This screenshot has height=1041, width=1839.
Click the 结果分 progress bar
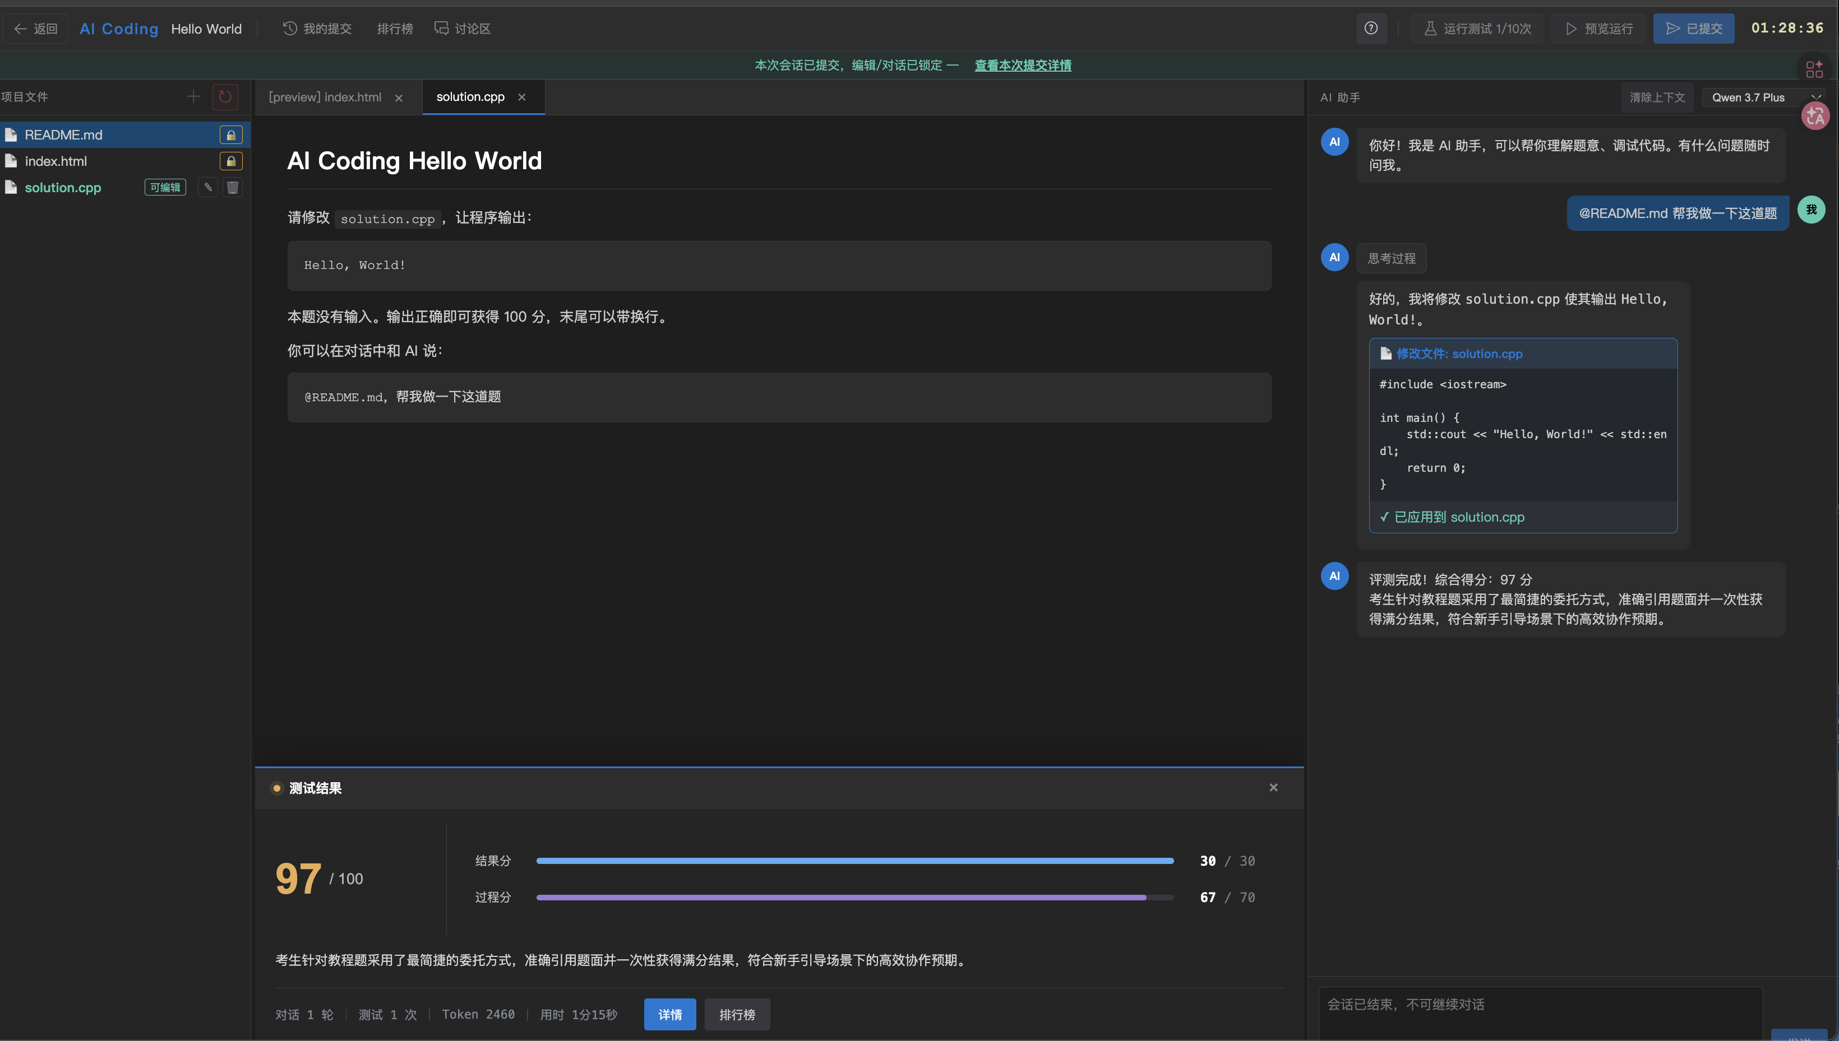click(855, 861)
